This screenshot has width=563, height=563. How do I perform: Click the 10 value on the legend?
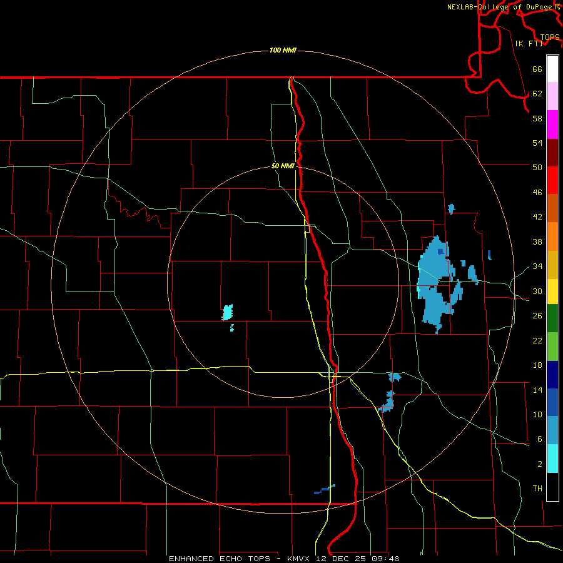click(x=537, y=414)
